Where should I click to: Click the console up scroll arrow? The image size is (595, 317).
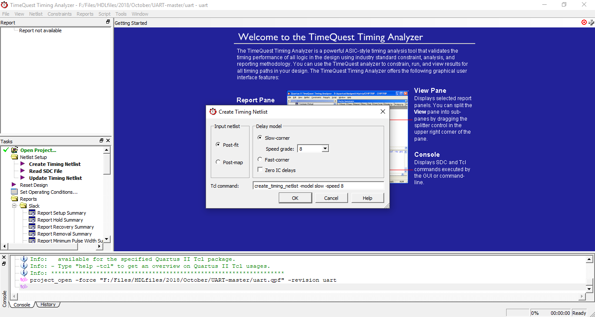click(x=589, y=260)
